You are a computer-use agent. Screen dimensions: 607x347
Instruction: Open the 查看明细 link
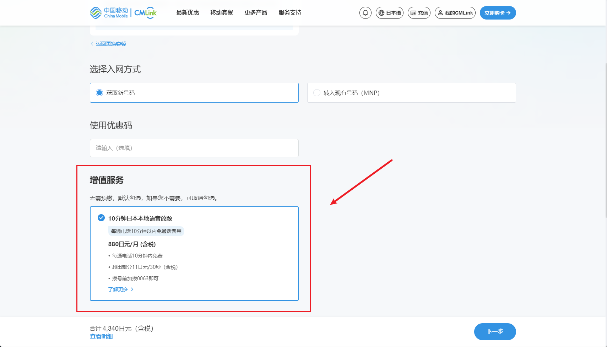pos(101,336)
